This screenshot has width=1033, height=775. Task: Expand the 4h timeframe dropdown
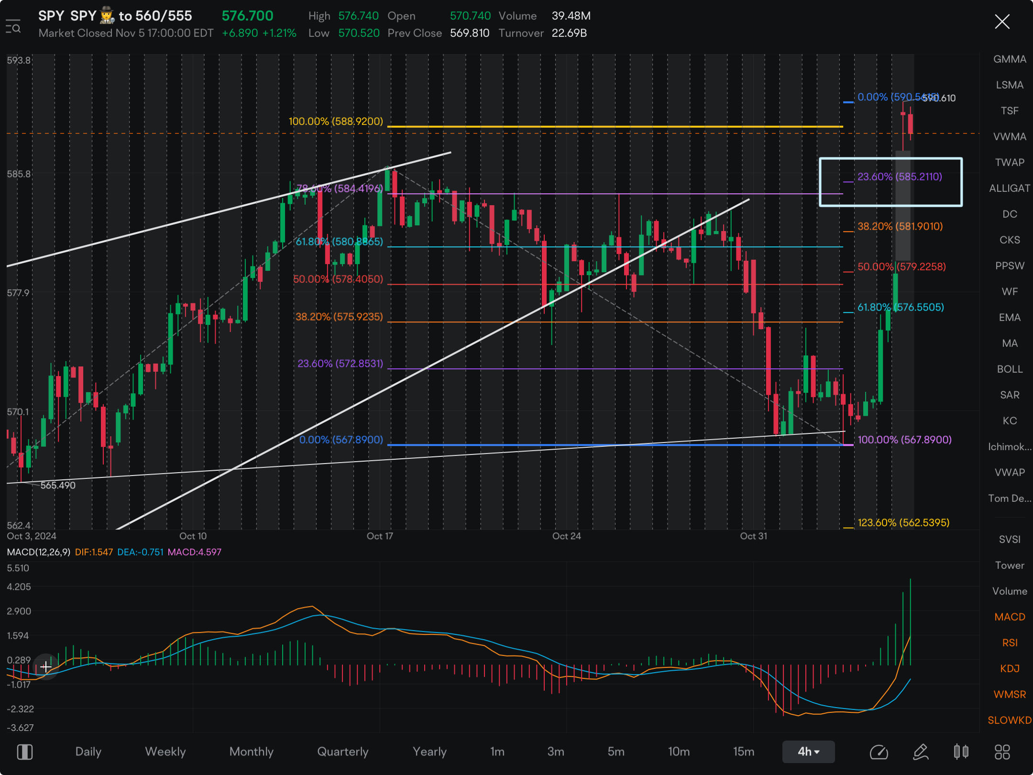pos(808,752)
